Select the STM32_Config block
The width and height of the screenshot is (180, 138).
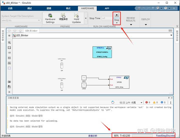coord(102,52)
